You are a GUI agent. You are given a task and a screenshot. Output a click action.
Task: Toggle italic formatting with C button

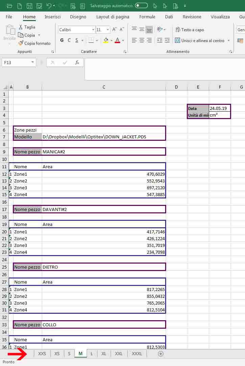pos(69,40)
